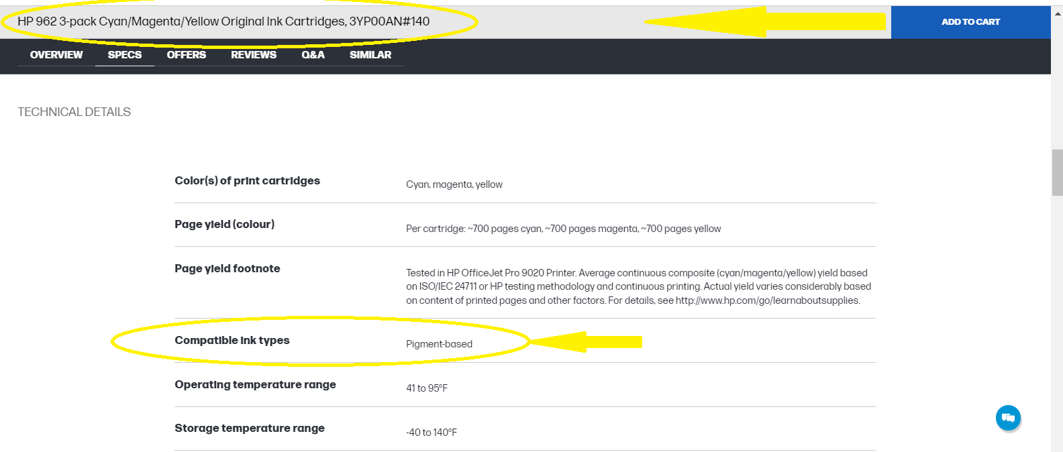
Task: Click the scrollbar up arrow
Action: (x=1057, y=12)
